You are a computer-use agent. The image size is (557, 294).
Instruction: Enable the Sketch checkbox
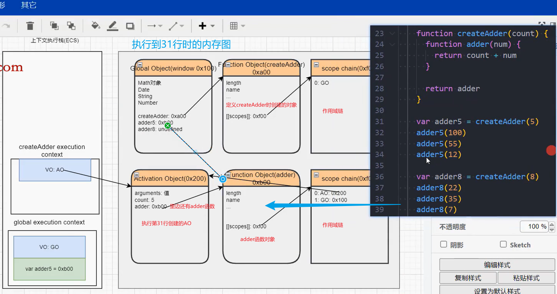[x=503, y=244]
